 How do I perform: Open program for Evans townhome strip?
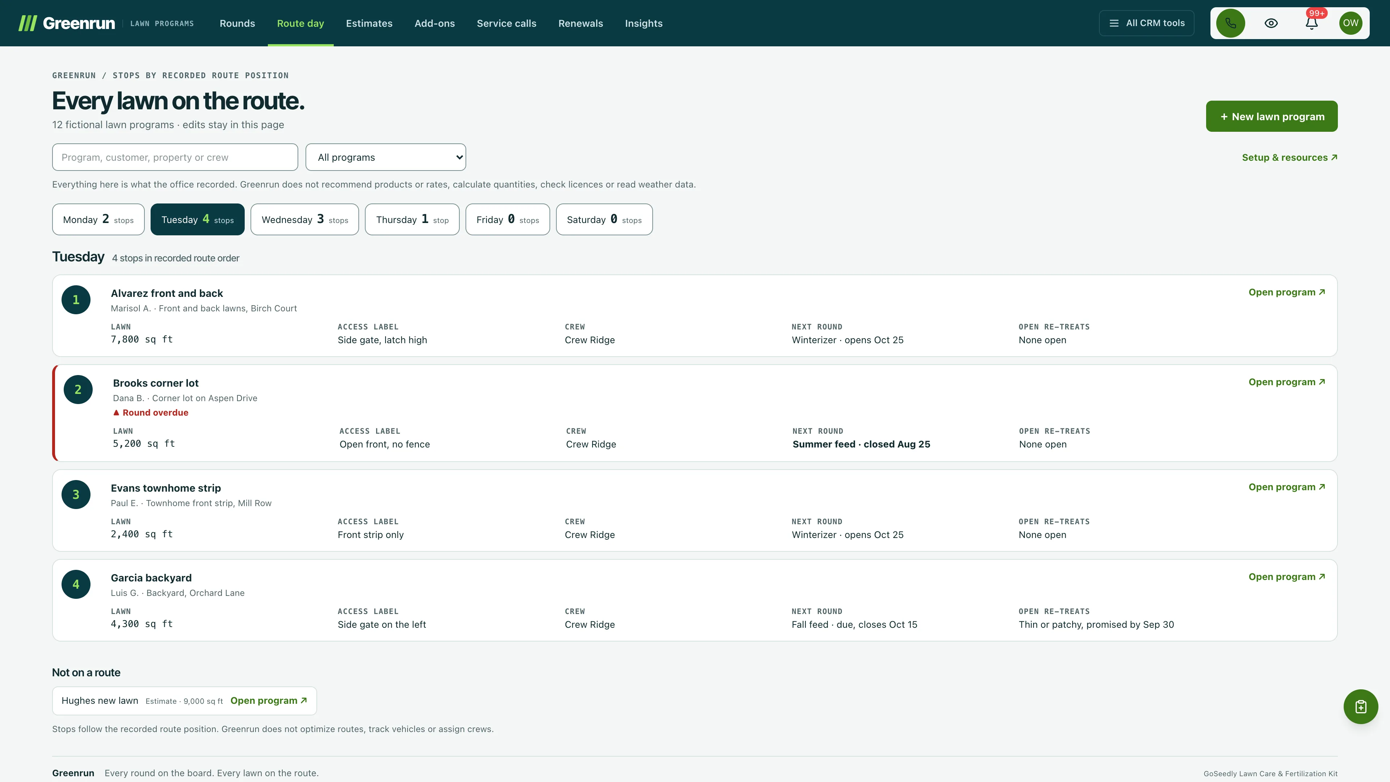click(x=1287, y=487)
